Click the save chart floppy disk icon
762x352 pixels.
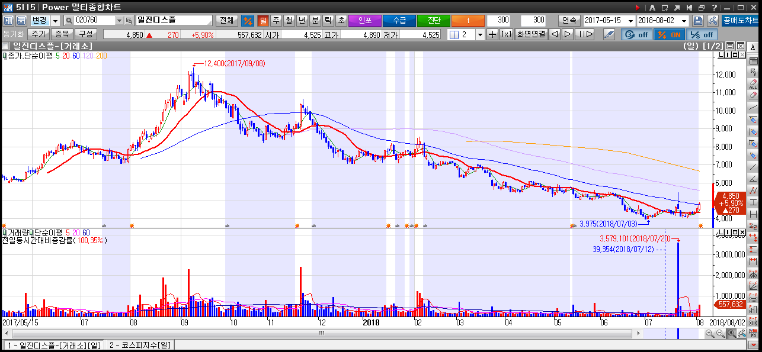[x=698, y=20]
